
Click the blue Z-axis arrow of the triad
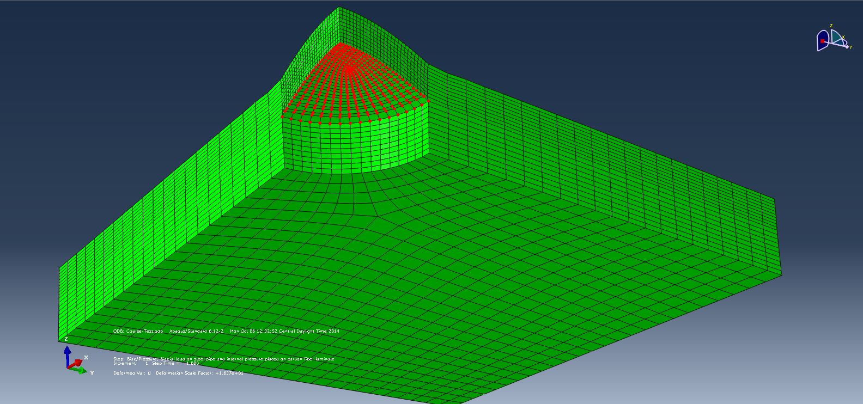pos(67,354)
